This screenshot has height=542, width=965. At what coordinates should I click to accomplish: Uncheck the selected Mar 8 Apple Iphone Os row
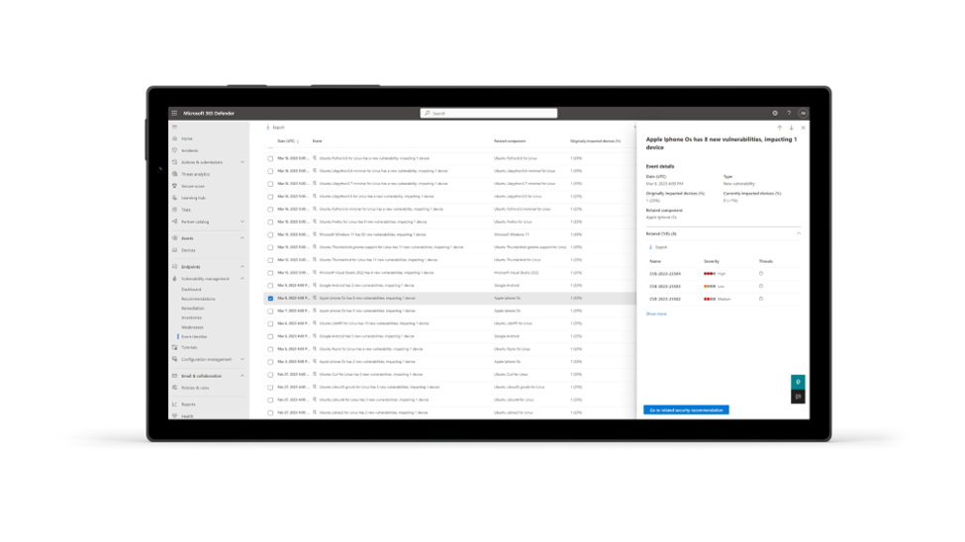pyautogui.click(x=270, y=299)
